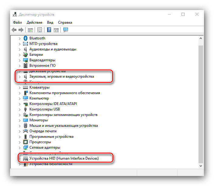The image size is (214, 186).
Task: Select Контроллеры запоминающих устройств text
Action: coord(64,115)
